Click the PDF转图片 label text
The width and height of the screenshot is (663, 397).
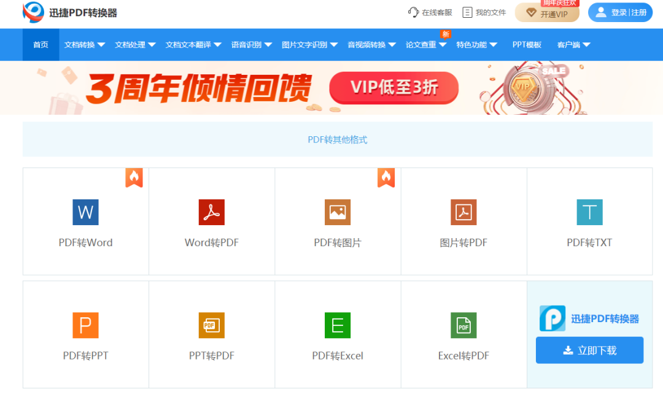[338, 243]
